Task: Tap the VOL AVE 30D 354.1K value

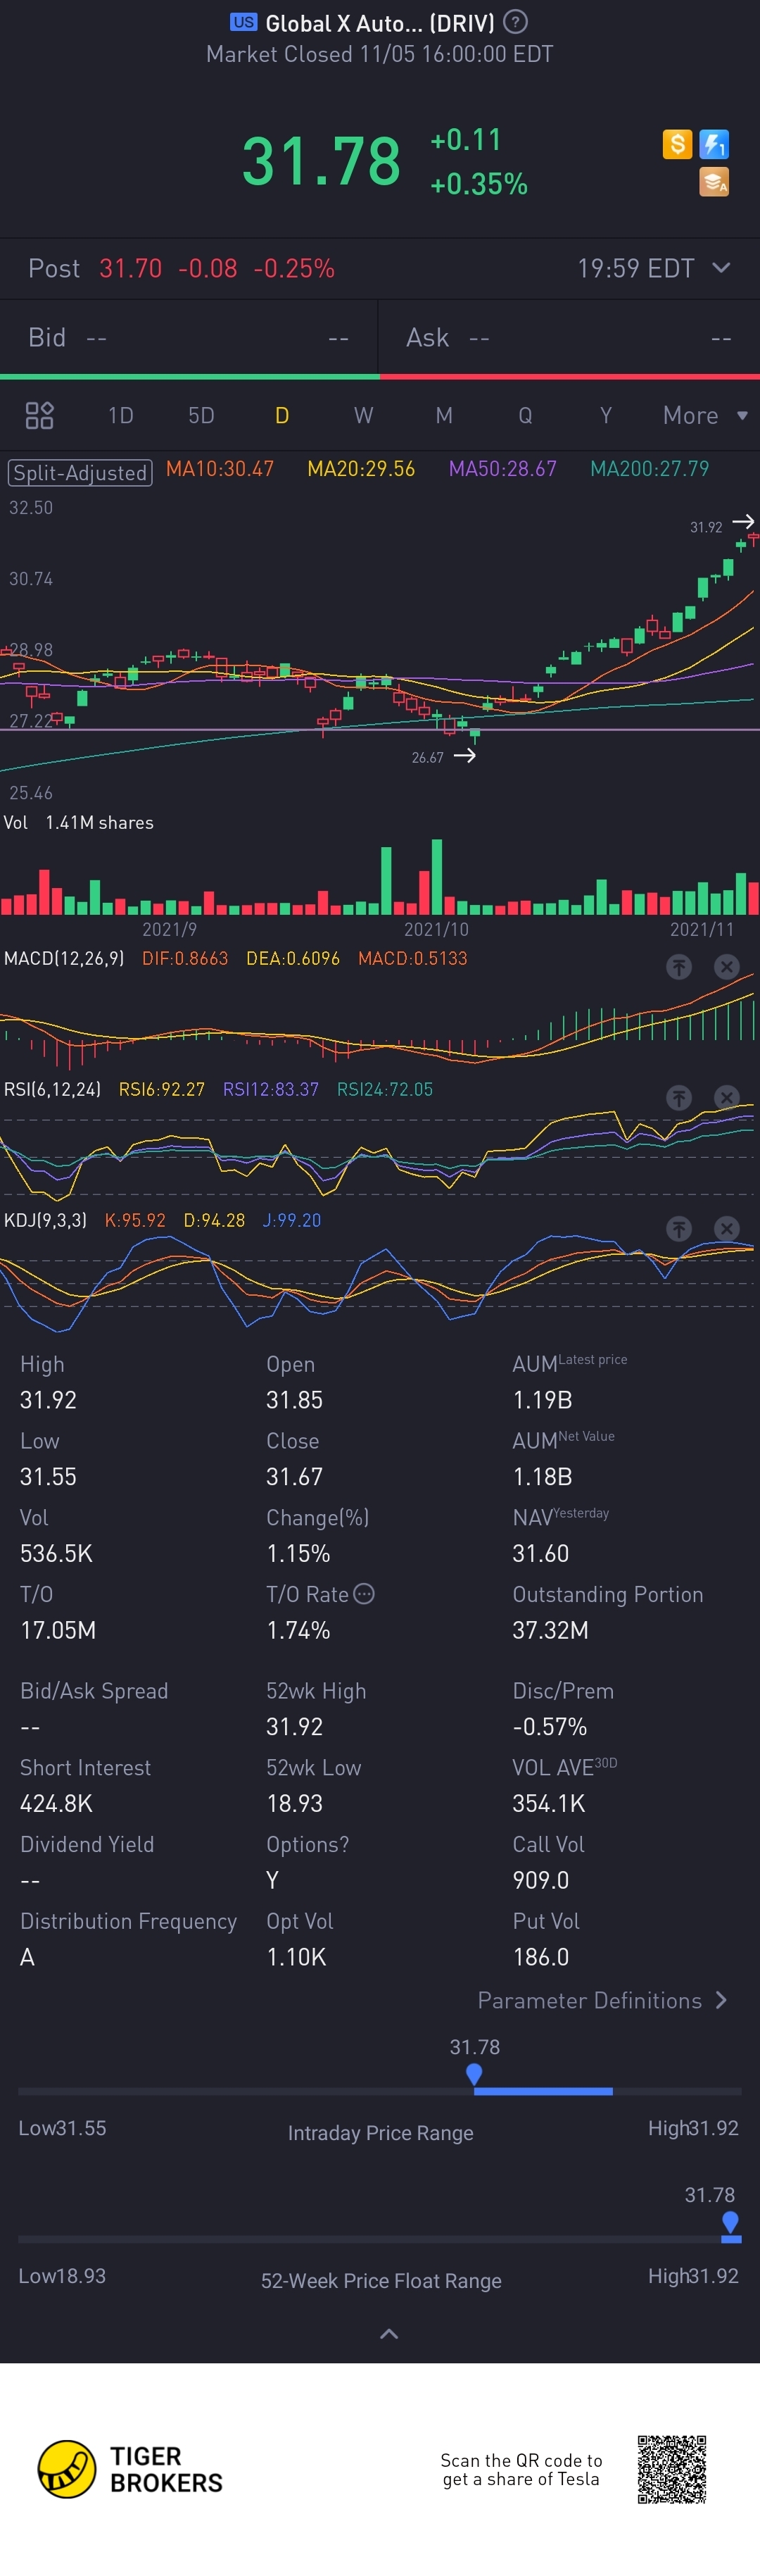Action: click(x=548, y=1803)
